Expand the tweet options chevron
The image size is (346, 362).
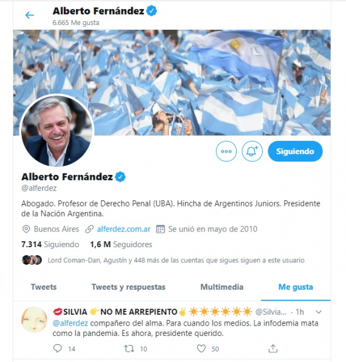click(x=319, y=312)
